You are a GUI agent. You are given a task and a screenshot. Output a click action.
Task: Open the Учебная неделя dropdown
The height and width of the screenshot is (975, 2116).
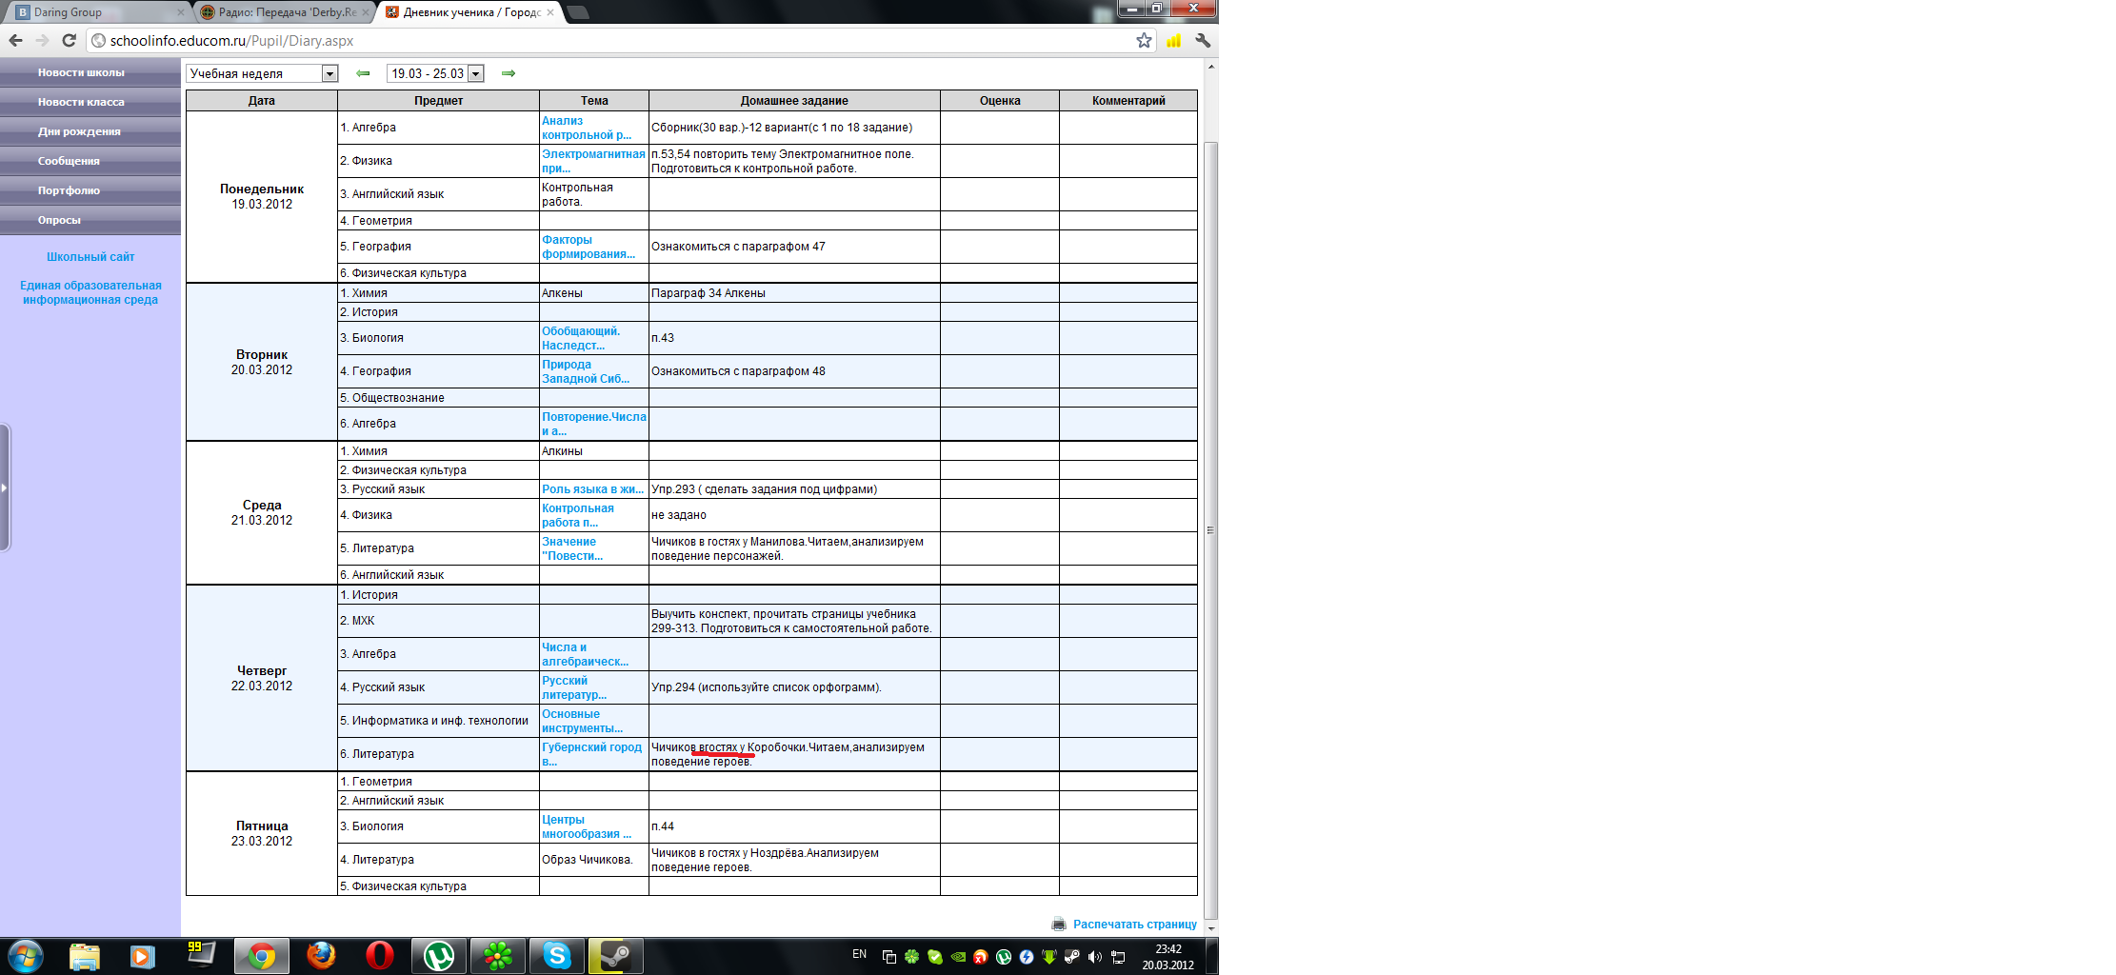click(x=262, y=73)
